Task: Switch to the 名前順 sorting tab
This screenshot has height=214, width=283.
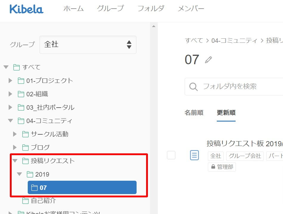Action: click(194, 113)
